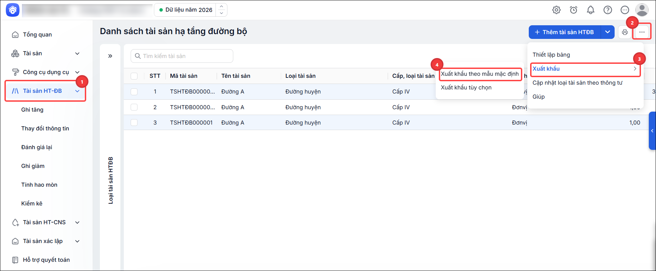The image size is (656, 271).
Task: Choose Xuất khẩu theo mẫu mặc định
Action: click(480, 74)
